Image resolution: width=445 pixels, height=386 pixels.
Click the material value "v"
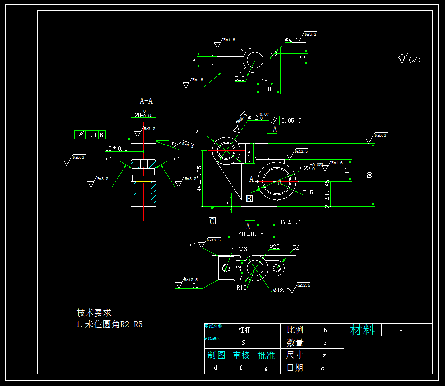tap(401, 330)
